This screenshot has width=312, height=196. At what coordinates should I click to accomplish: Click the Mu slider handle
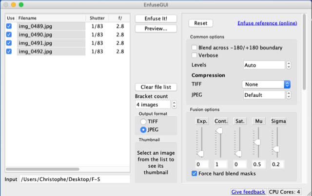pyautogui.click(x=257, y=142)
